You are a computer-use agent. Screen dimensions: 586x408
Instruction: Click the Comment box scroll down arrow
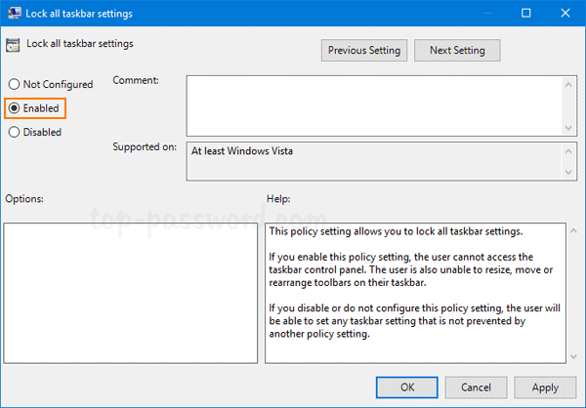click(x=568, y=128)
